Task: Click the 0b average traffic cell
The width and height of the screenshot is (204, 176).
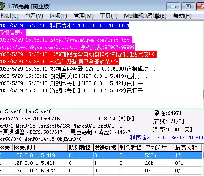Action: [x=159, y=171]
